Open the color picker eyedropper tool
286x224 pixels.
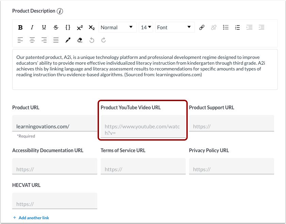click(68, 40)
